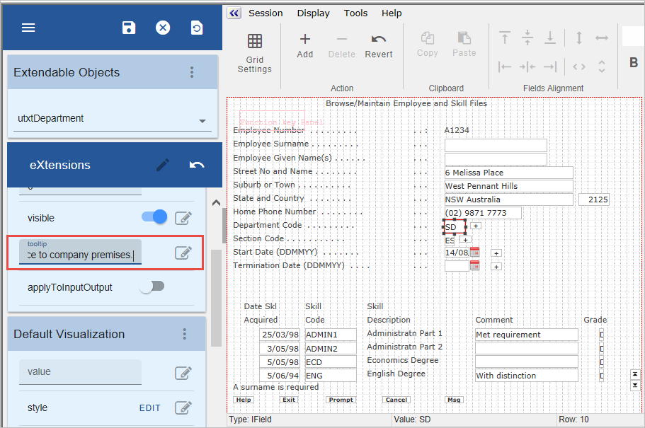Image resolution: width=645 pixels, height=428 pixels.
Task: Enable the applyToInputOutput switch
Action: [152, 287]
